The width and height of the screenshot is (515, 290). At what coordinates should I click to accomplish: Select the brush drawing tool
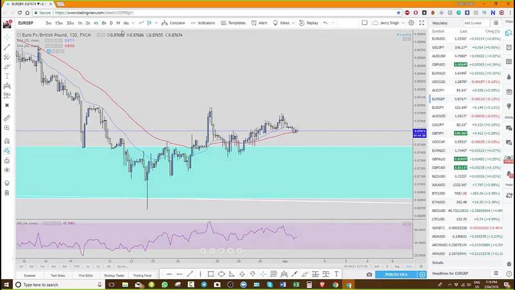(7, 67)
